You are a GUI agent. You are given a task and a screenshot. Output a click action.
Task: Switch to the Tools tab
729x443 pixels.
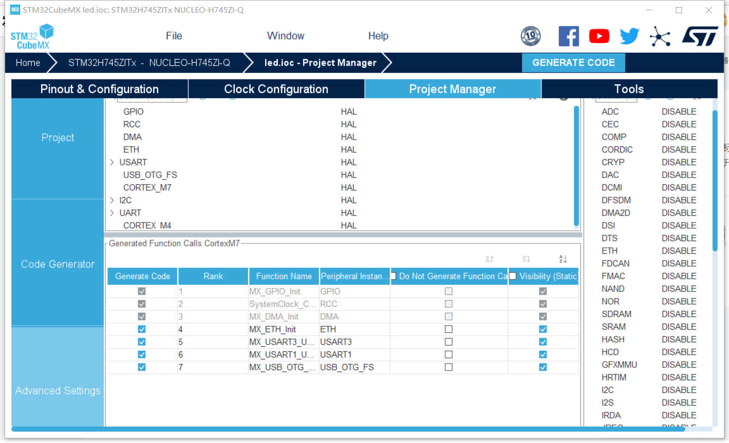point(629,89)
